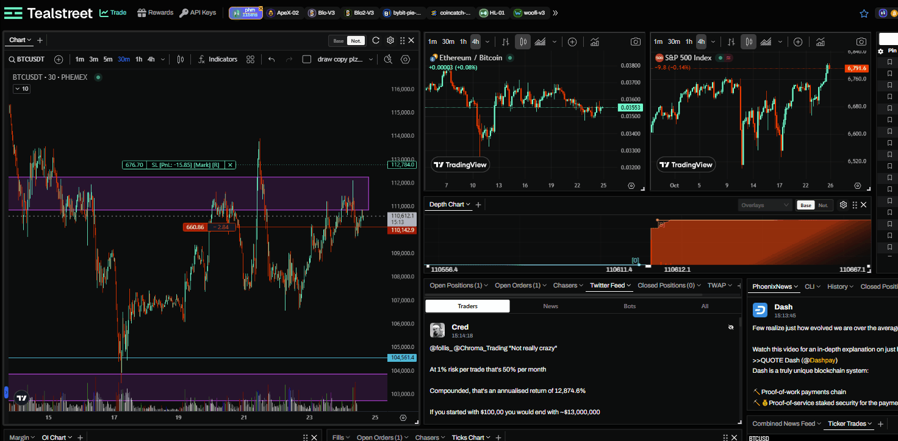Switch to the Open Positions (1) tab
Viewport: 898px width, 441px height.
pos(455,285)
